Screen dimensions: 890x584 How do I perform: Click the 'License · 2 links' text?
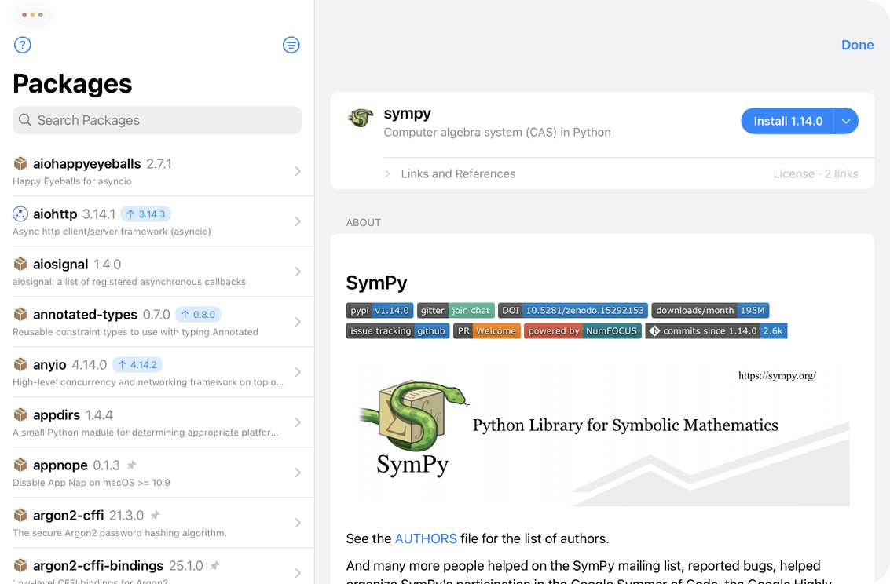pyautogui.click(x=815, y=173)
